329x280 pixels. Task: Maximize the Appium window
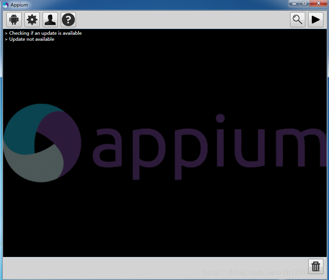[x=304, y=3]
